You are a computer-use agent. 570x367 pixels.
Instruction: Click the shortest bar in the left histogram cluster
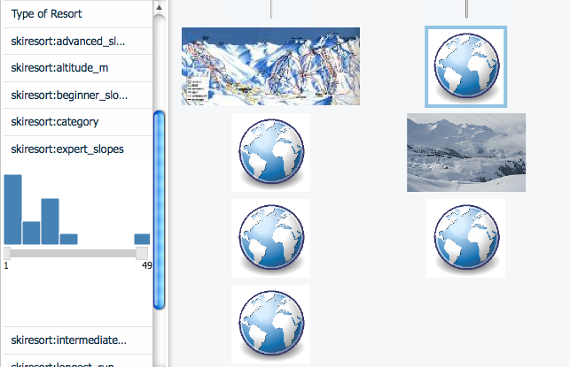69,239
